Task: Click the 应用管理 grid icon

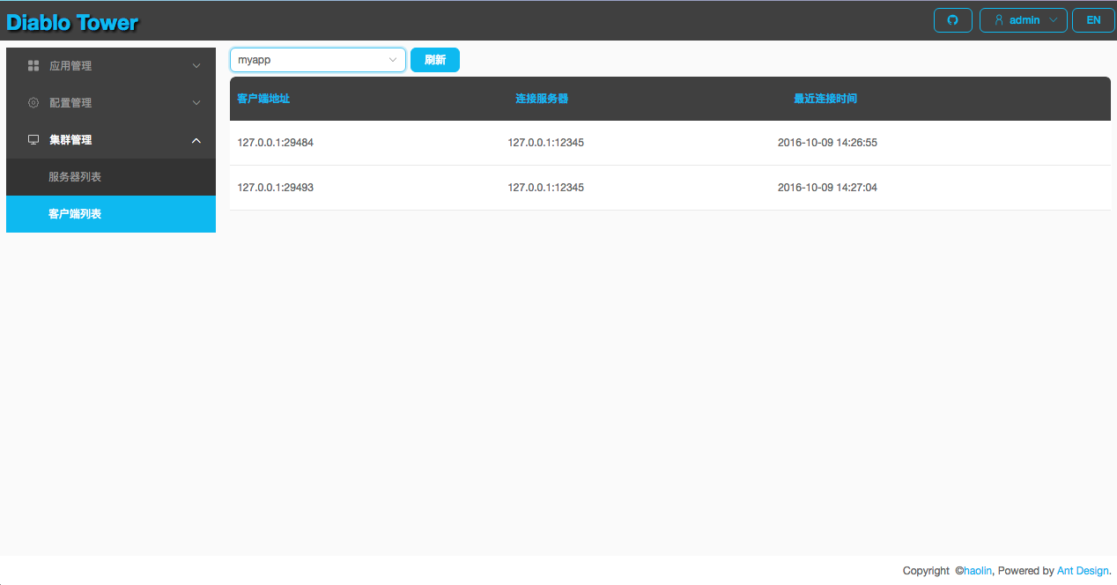Action: coord(33,66)
